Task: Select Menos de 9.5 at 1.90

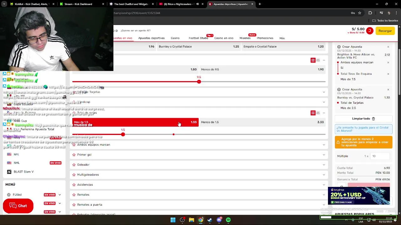Action: tap(262, 69)
